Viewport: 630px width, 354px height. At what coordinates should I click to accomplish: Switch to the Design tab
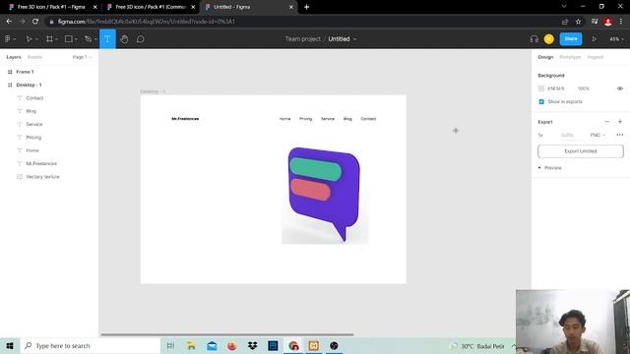545,57
